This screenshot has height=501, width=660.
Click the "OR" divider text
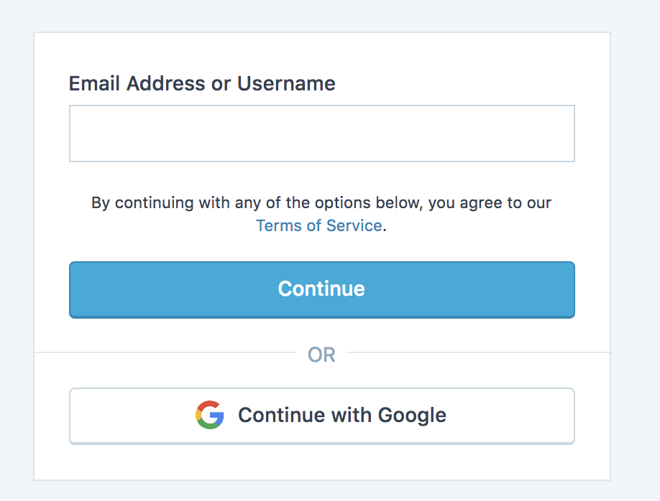(321, 355)
